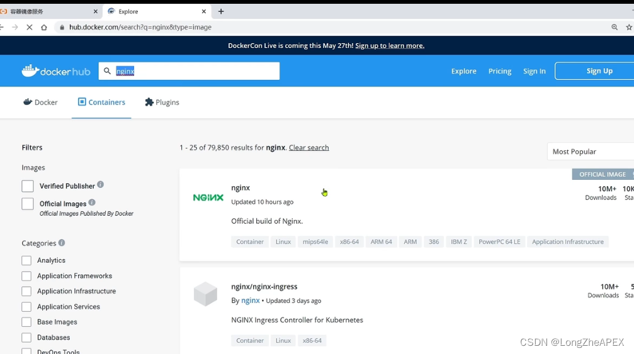The width and height of the screenshot is (634, 354).
Task: Open browser zoom magnifier icon in address bar
Action: coord(614,27)
